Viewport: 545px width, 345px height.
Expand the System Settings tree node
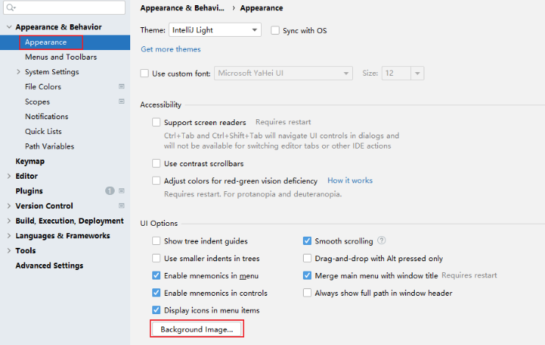[x=18, y=71]
